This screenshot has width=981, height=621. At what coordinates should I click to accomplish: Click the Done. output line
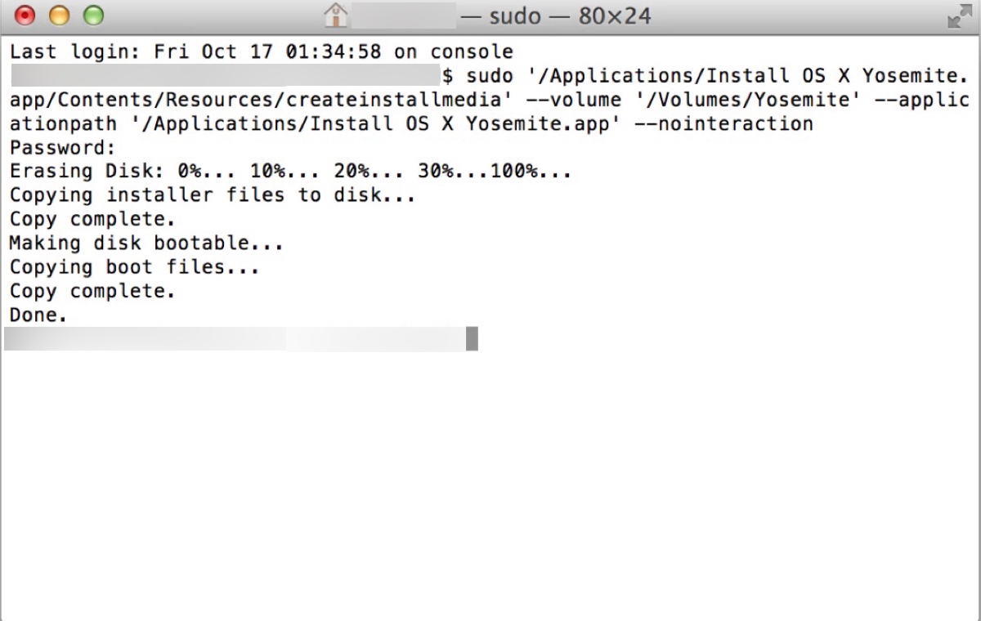37,314
